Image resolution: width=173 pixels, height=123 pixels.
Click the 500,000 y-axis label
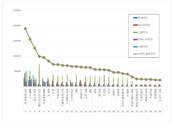click(x=18, y=71)
